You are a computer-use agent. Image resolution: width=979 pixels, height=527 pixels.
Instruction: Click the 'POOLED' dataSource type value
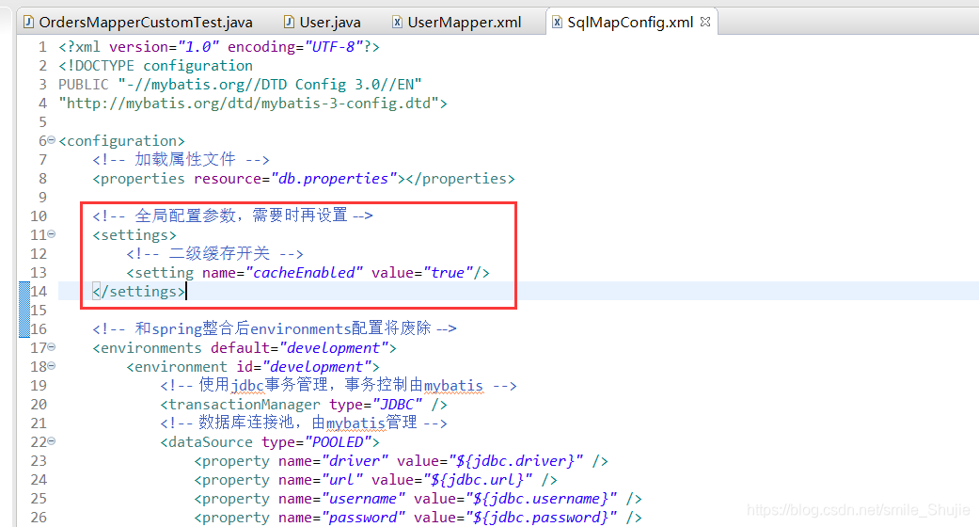pyautogui.click(x=338, y=442)
